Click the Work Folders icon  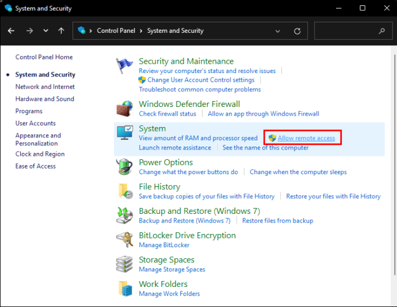[125, 289]
